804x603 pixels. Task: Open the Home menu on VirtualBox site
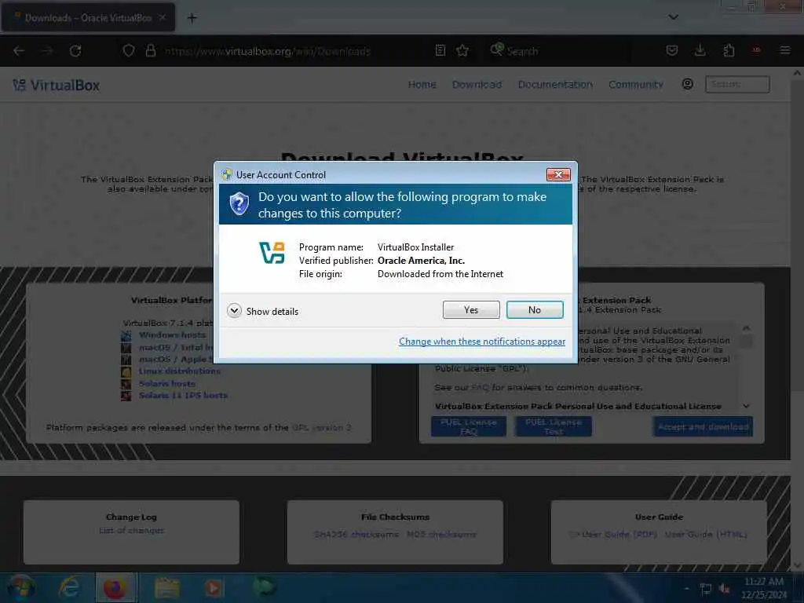point(422,85)
